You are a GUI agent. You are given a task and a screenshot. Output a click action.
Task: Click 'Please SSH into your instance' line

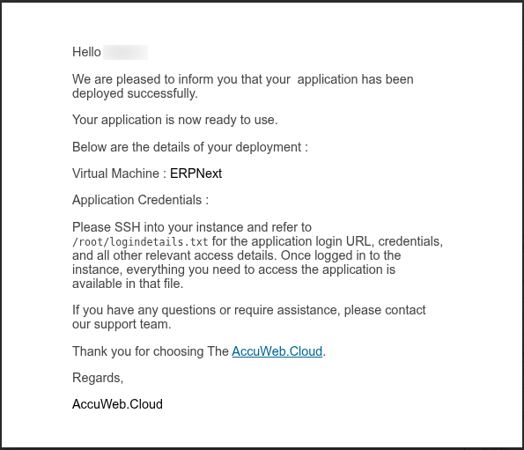(x=192, y=227)
